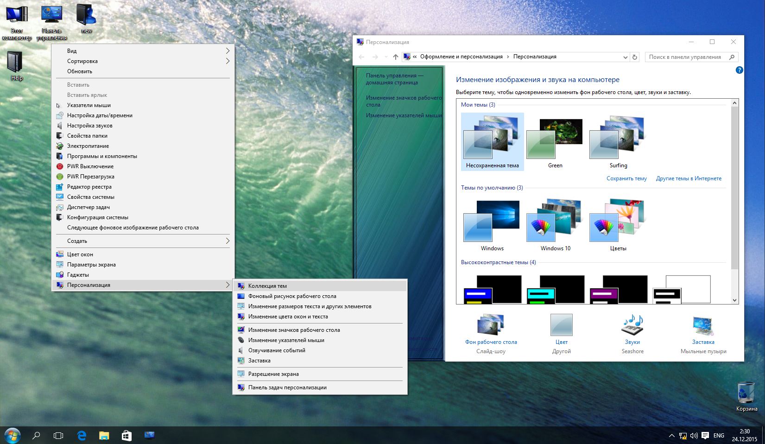Expand the address bar history dropdown

click(625, 57)
